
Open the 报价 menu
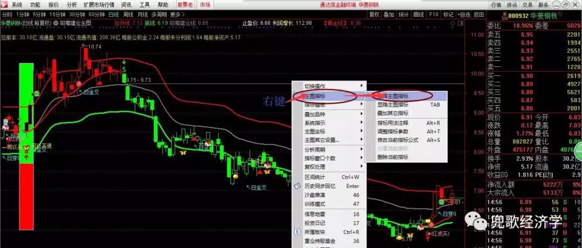[53, 5]
